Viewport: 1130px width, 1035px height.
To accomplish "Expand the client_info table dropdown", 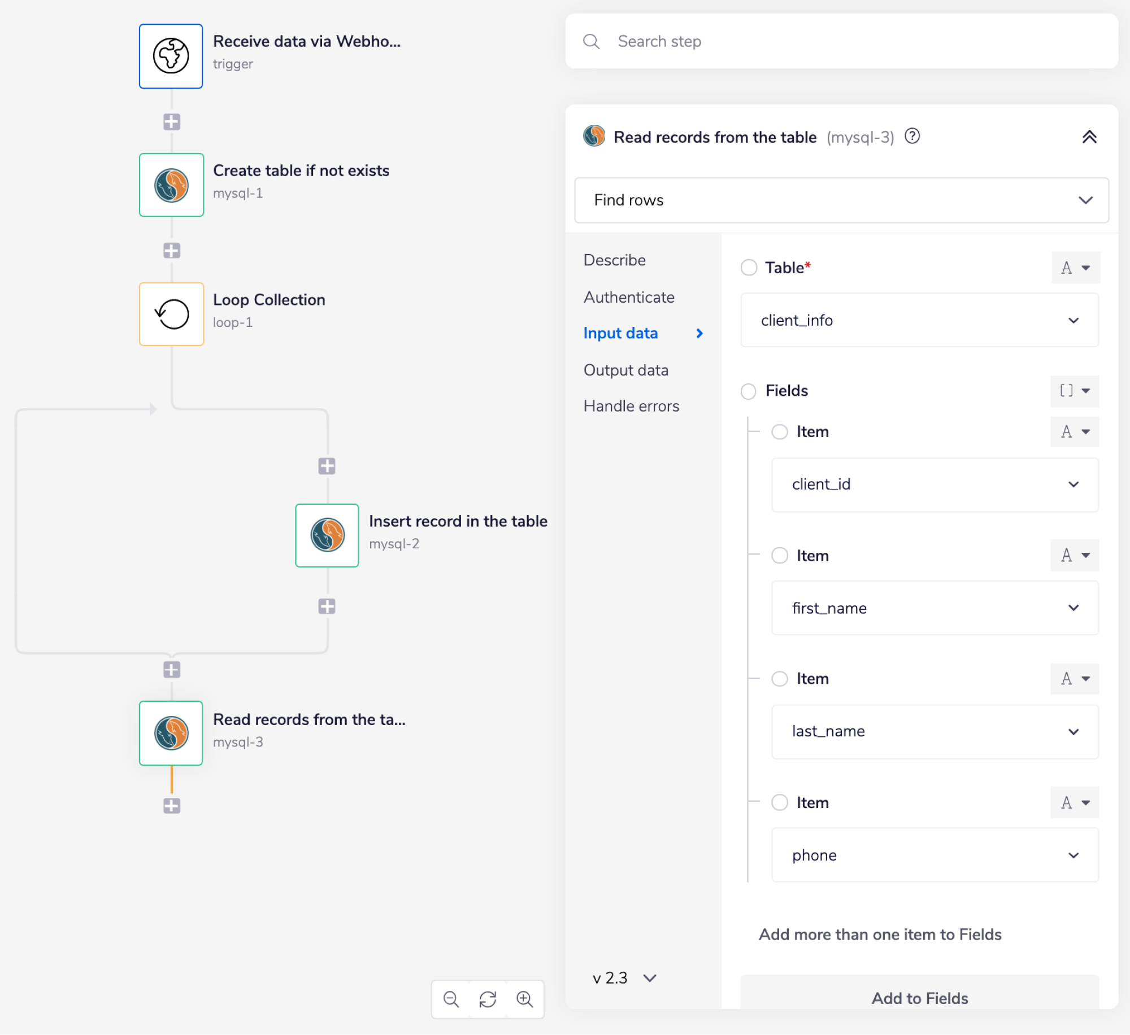I will [x=919, y=320].
